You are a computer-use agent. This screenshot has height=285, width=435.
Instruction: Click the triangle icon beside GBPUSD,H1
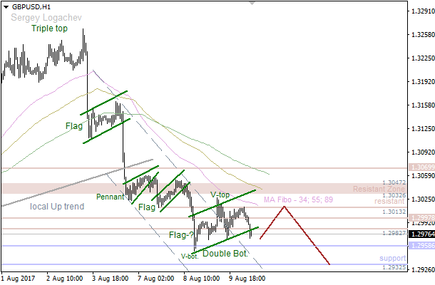6,6
